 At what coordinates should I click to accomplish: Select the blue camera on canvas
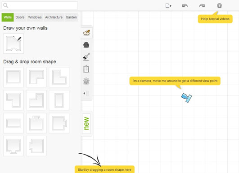point(186,98)
